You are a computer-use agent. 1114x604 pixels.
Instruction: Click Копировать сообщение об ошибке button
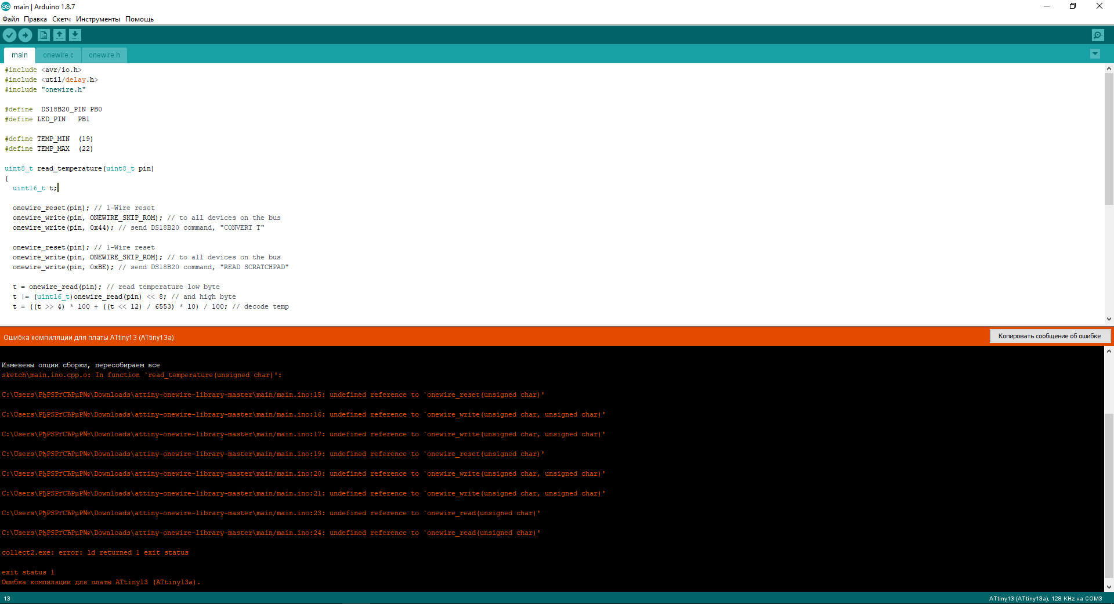pyautogui.click(x=1050, y=336)
